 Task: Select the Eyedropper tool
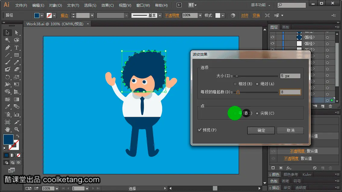8,106
